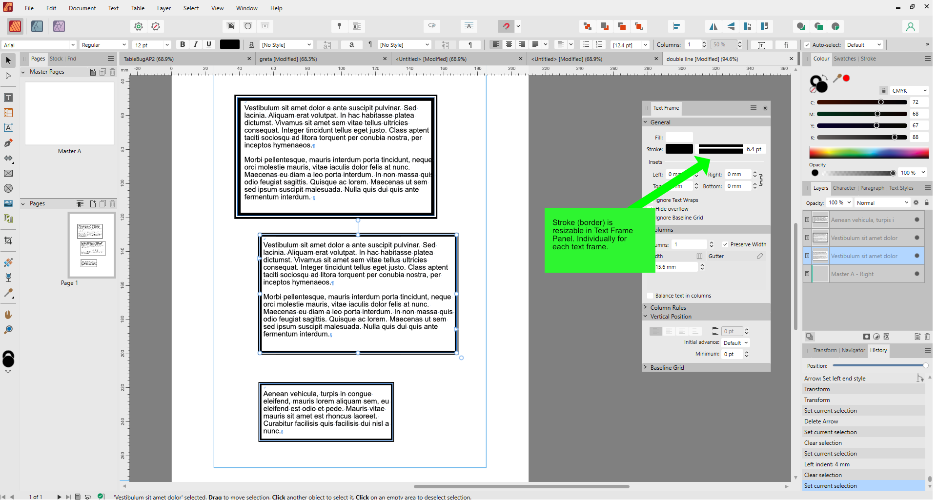The height and width of the screenshot is (500, 937).
Task: Enable Balance text in columns
Action: pyautogui.click(x=650, y=296)
